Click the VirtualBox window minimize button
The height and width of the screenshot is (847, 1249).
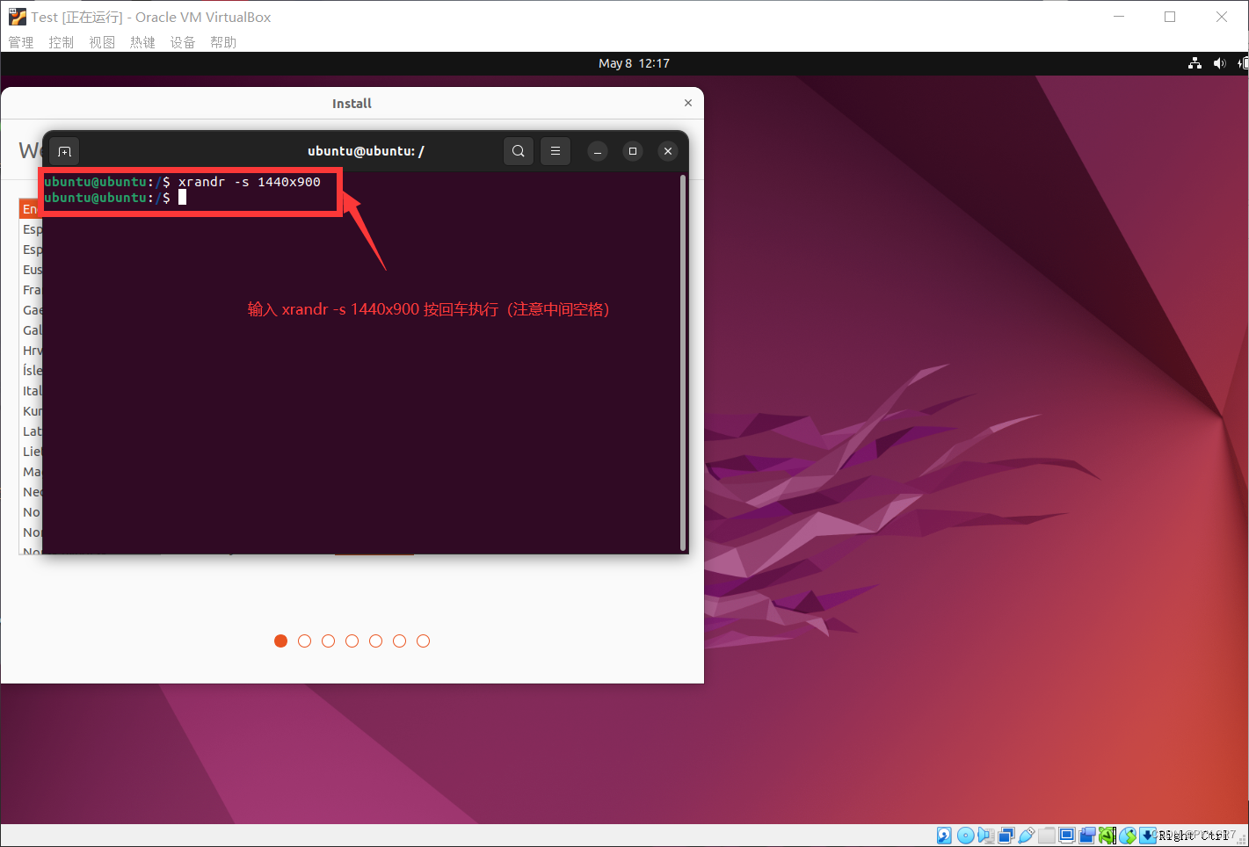tap(1119, 17)
